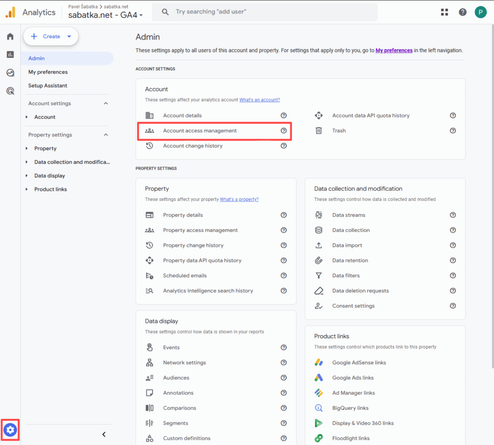This screenshot has height=445, width=494.
Task: Click help icon next to Data streams
Action: [x=453, y=215]
